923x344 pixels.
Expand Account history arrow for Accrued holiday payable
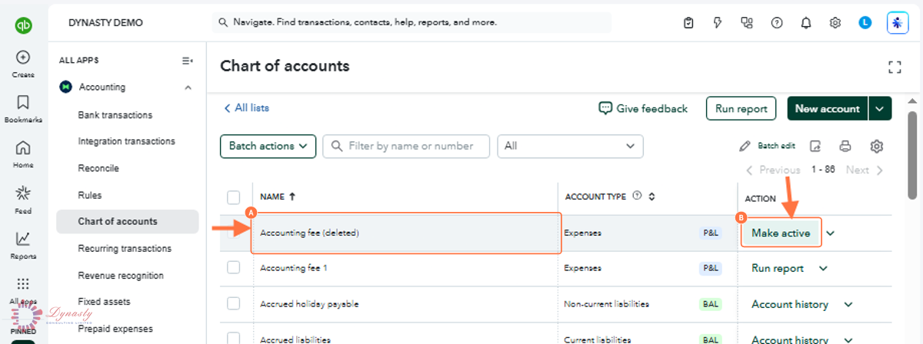[848, 304]
